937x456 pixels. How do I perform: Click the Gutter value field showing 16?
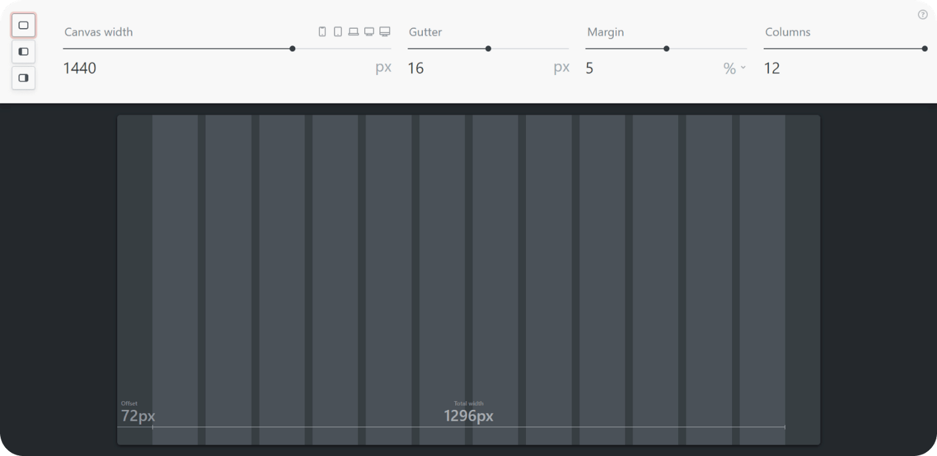coord(416,68)
